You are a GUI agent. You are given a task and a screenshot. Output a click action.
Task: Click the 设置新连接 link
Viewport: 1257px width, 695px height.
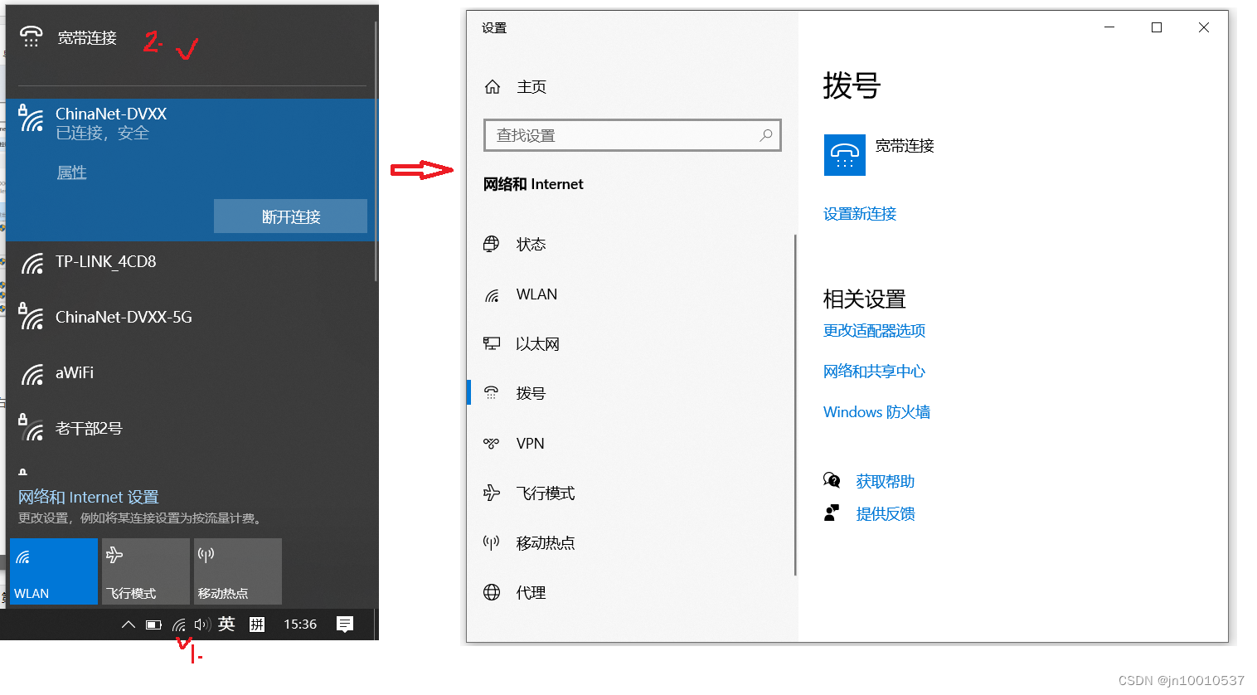[x=860, y=213]
